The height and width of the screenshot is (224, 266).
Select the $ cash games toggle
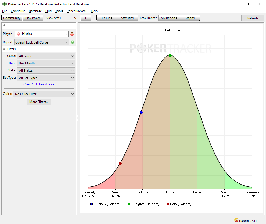point(75,18)
